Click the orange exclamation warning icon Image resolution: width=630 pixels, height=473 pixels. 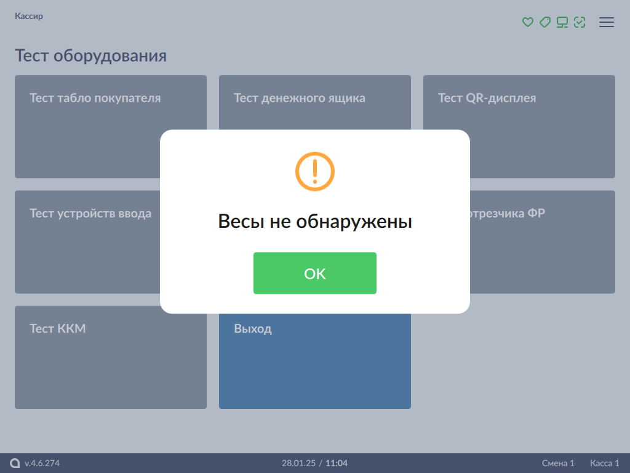[x=314, y=171]
